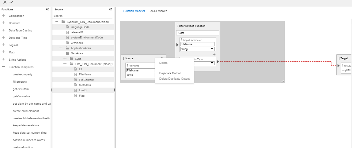Screen dimensions: 352x148
Task: Select the create-child-element template
Action: click(26, 111)
